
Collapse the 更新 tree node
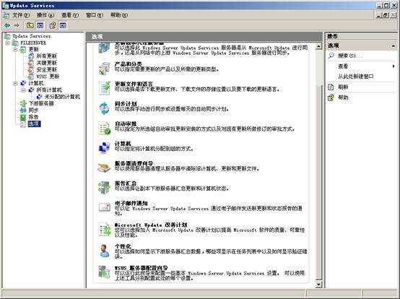(15, 50)
